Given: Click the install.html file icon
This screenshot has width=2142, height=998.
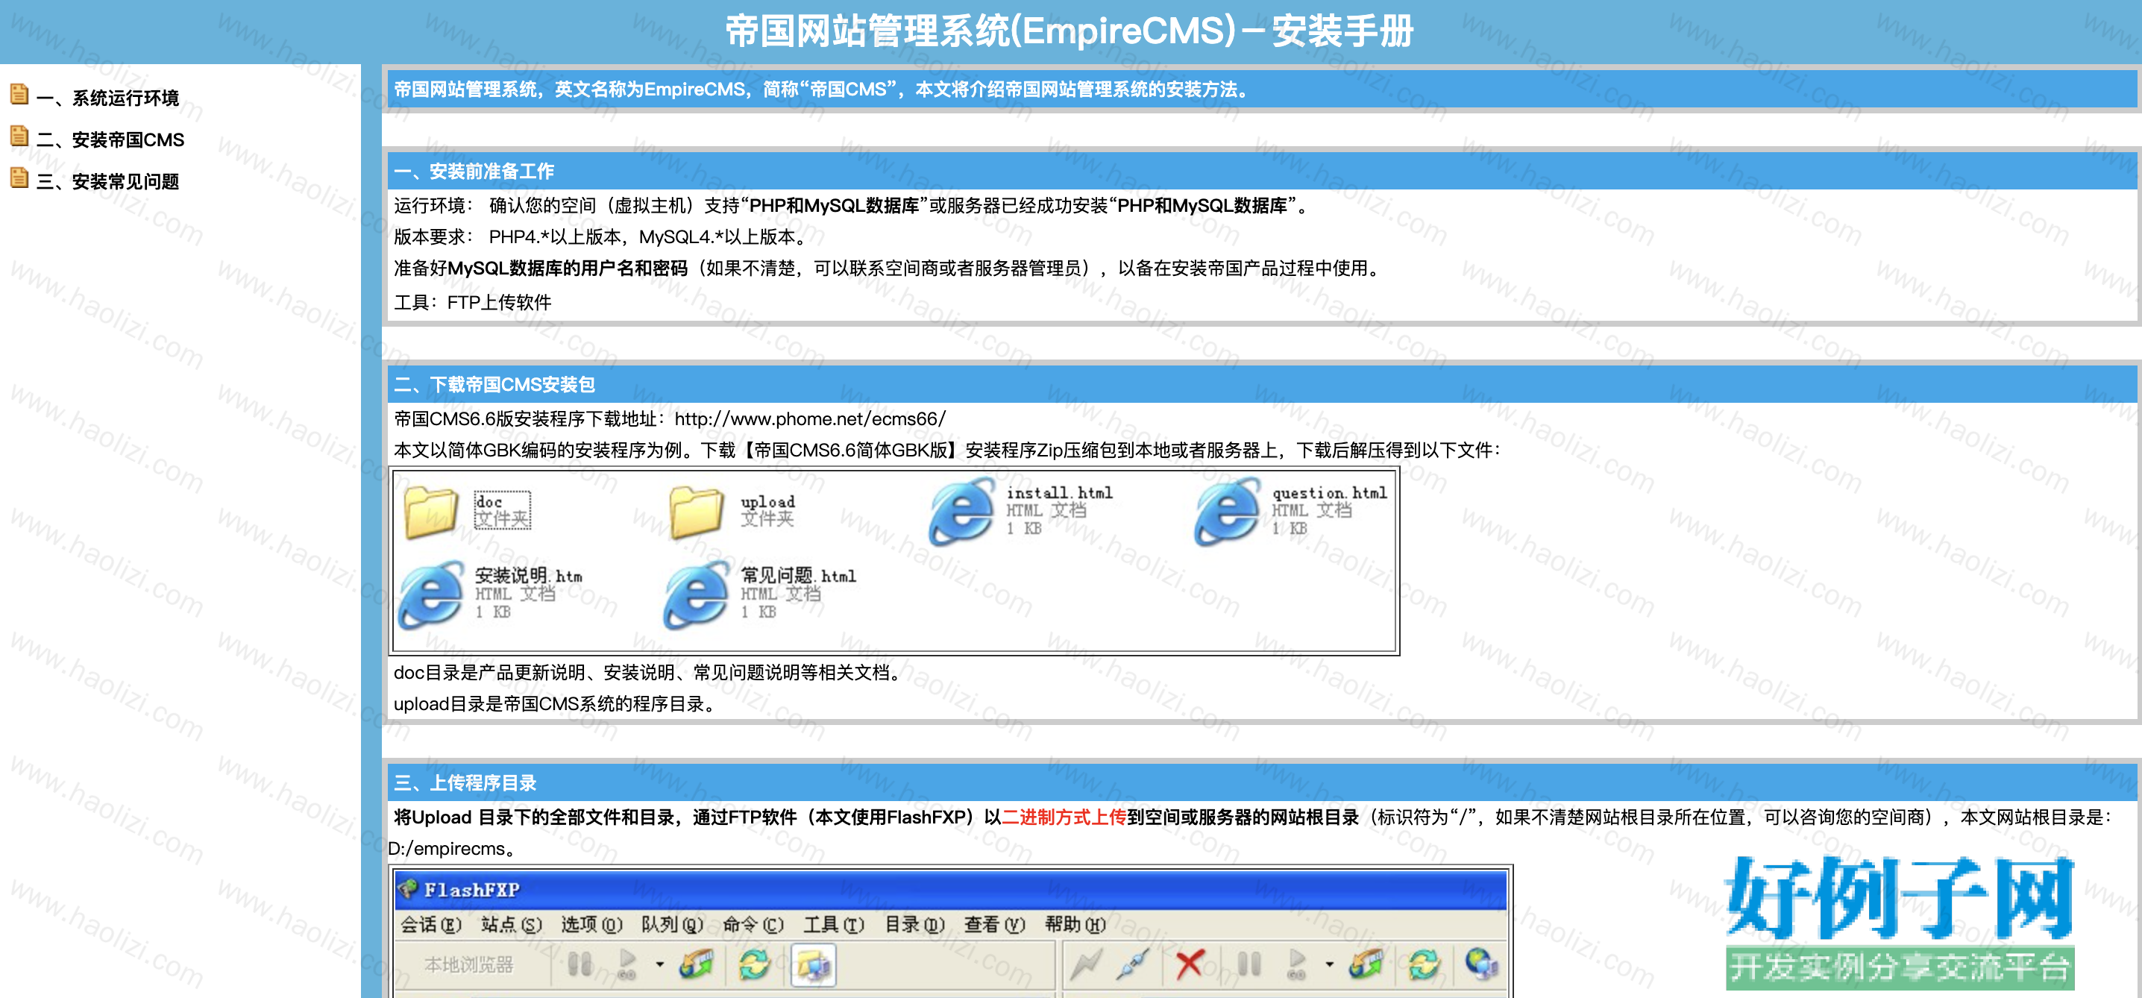Looking at the screenshot, I should point(962,512).
